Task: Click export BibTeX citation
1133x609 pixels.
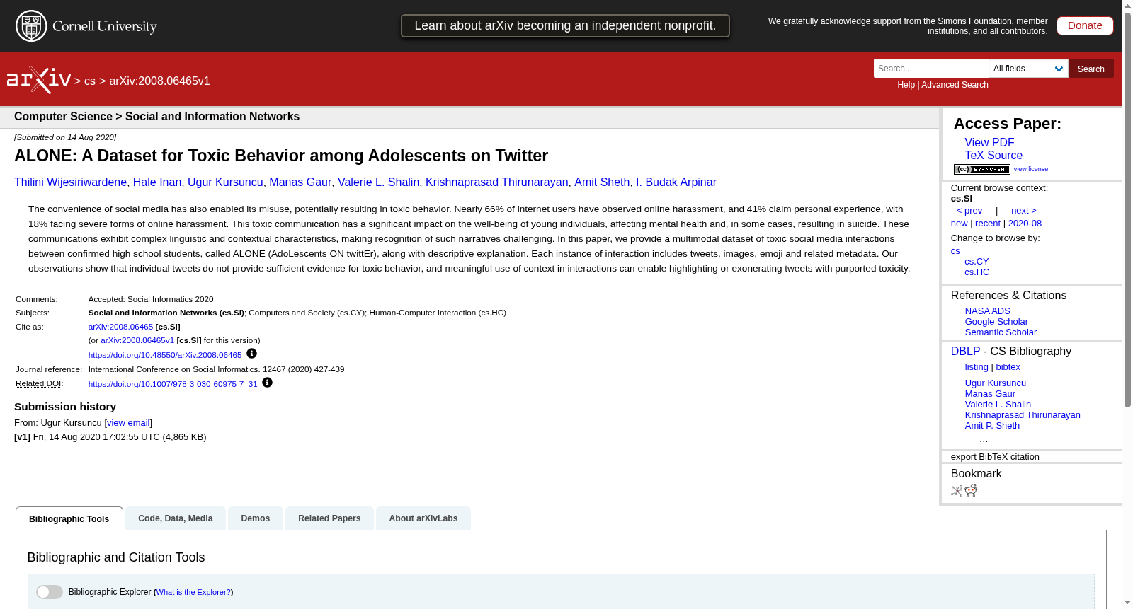Action: coord(995,457)
